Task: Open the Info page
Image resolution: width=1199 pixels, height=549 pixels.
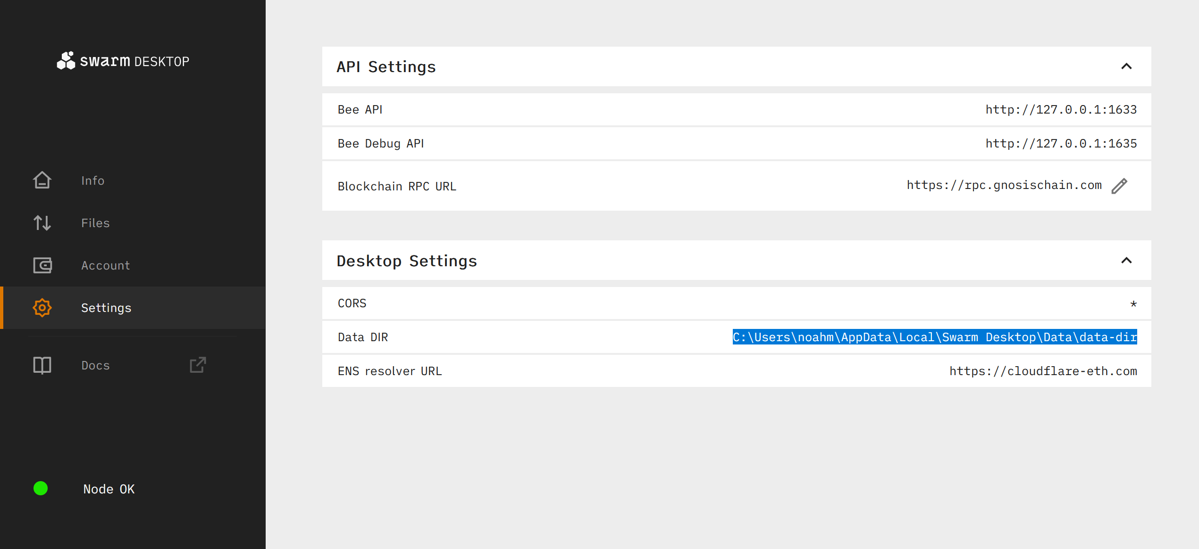Action: point(92,180)
